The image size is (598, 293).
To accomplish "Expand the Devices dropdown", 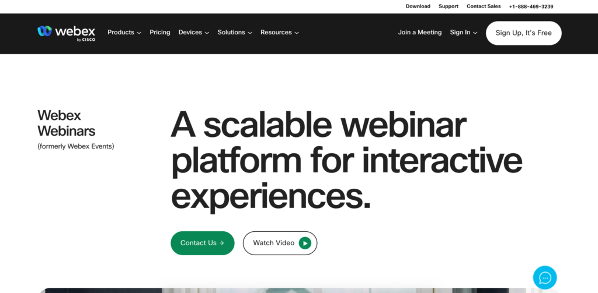I will pyautogui.click(x=194, y=33).
